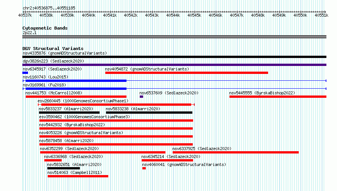
Task: Open nsv5442932 (ByrskaBishop2022) label
Action: pos(72,125)
